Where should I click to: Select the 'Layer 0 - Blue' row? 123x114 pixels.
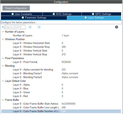coord(61,89)
